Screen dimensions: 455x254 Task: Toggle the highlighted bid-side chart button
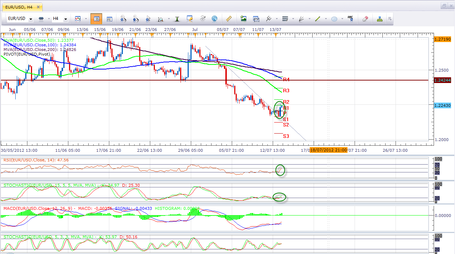point(96,19)
